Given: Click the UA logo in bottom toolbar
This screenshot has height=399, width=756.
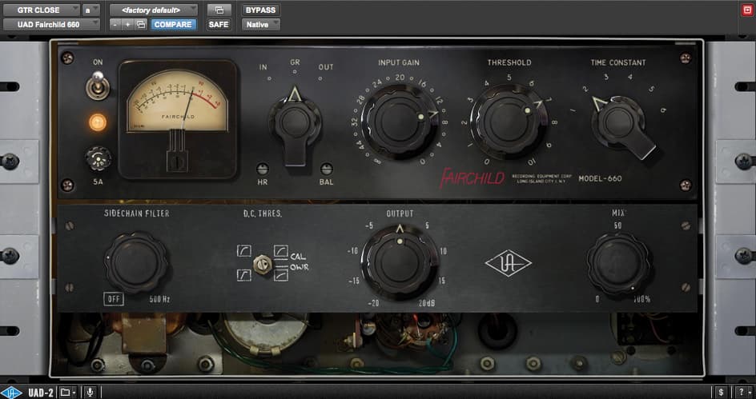Looking at the screenshot, I should click(x=11, y=393).
